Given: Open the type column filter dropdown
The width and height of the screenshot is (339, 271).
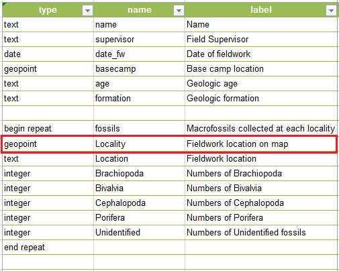Looking at the screenshot, I should tap(87, 11).
